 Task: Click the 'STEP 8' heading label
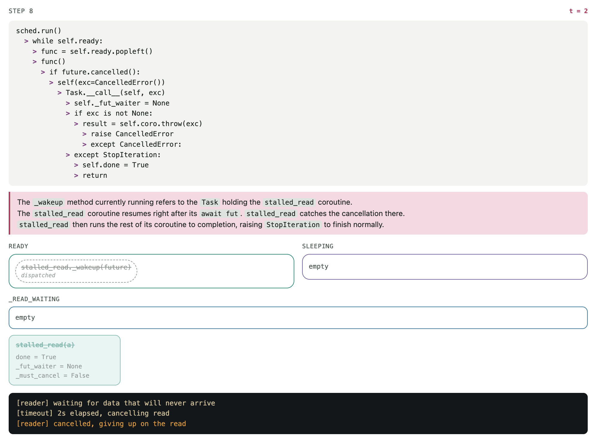(21, 11)
